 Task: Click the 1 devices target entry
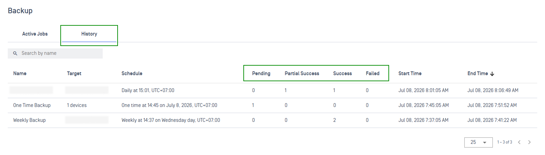point(77,105)
